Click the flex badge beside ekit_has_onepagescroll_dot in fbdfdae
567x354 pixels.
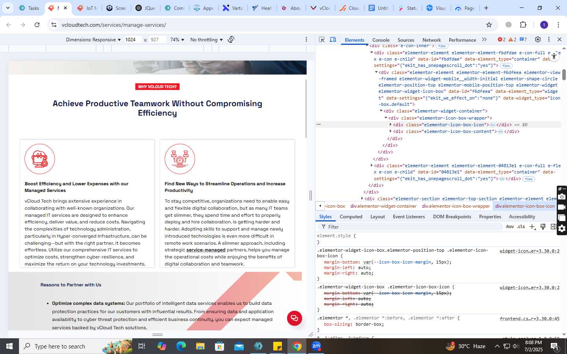pos(506,66)
